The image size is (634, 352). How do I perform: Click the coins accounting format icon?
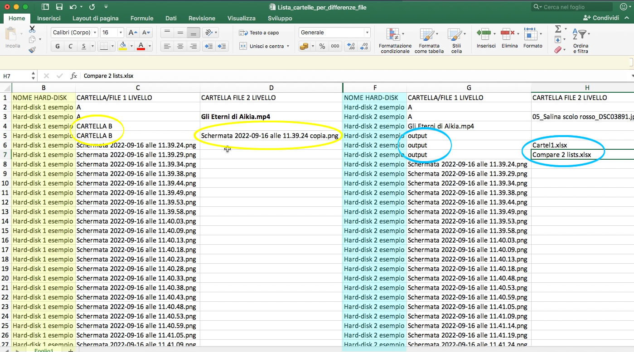click(304, 46)
